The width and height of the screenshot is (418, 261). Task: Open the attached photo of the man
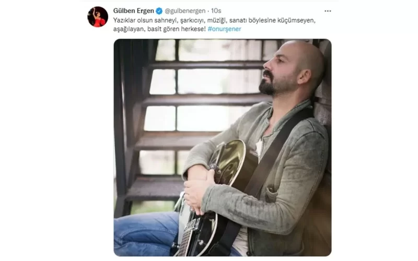[x=223, y=148]
